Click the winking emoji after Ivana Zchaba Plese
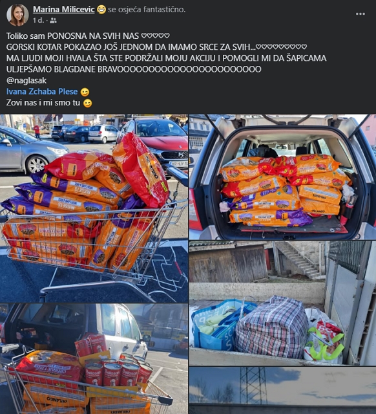This screenshot has width=376, height=414. tap(85, 92)
